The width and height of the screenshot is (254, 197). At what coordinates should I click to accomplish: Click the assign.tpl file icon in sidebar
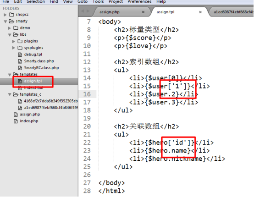coord(20,81)
